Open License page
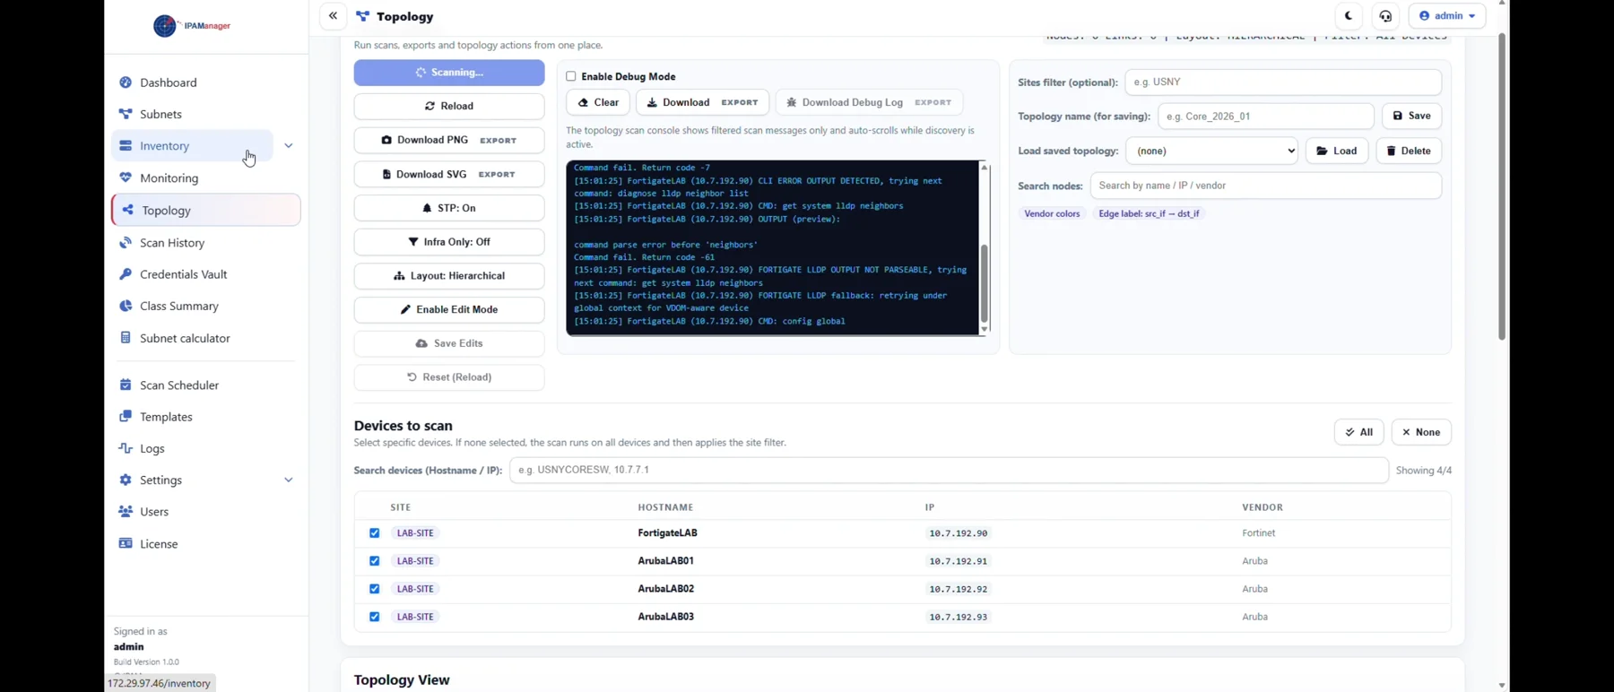Viewport: 1614px width, 692px height. click(159, 544)
